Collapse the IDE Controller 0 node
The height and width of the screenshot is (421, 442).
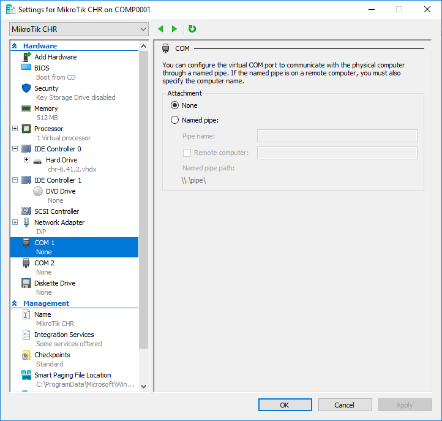point(15,149)
